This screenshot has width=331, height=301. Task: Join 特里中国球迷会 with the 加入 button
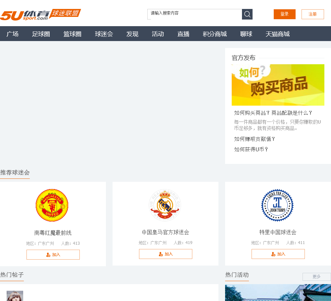tap(278, 254)
